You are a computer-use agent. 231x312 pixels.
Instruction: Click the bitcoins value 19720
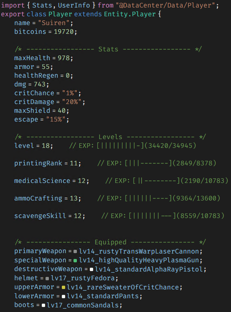coord(63,32)
